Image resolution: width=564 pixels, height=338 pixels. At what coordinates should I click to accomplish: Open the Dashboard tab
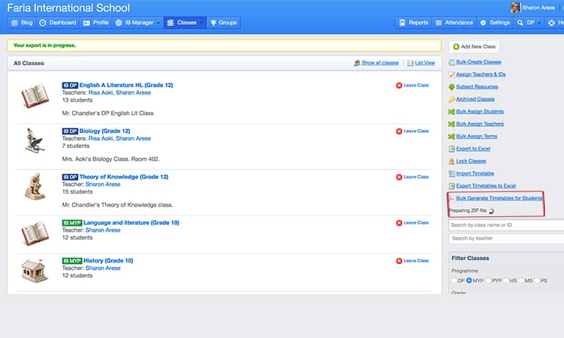[x=57, y=23]
